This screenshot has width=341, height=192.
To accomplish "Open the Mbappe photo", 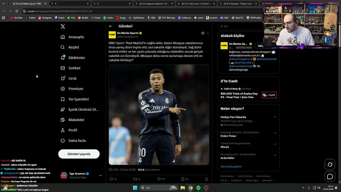I will 159,115.
